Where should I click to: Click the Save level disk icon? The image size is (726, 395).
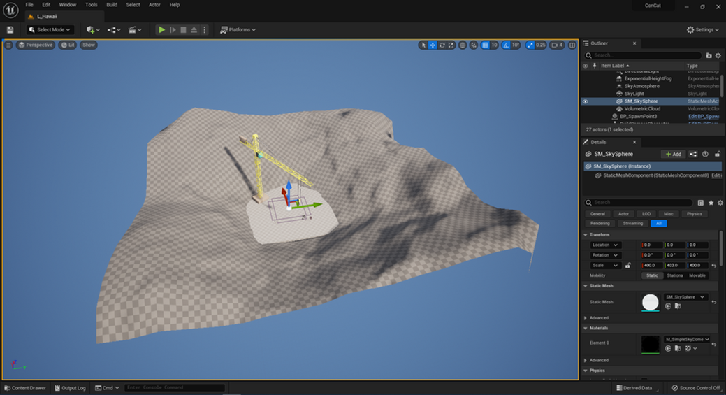pyautogui.click(x=10, y=29)
